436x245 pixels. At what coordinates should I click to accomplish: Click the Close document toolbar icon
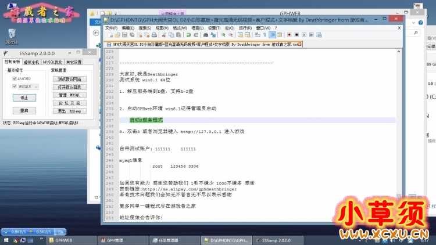[140, 35]
